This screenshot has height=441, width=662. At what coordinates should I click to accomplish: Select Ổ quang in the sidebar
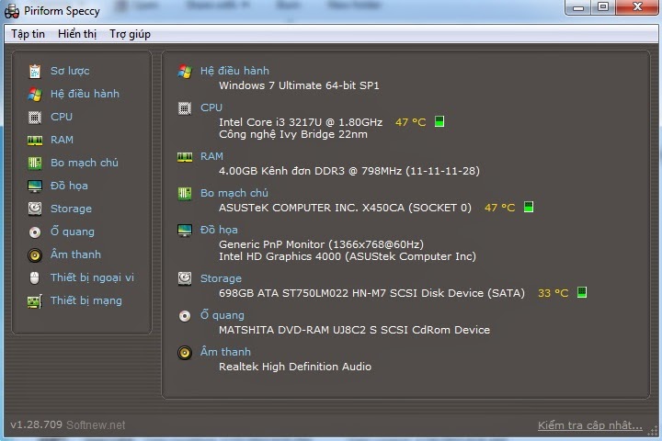73,232
